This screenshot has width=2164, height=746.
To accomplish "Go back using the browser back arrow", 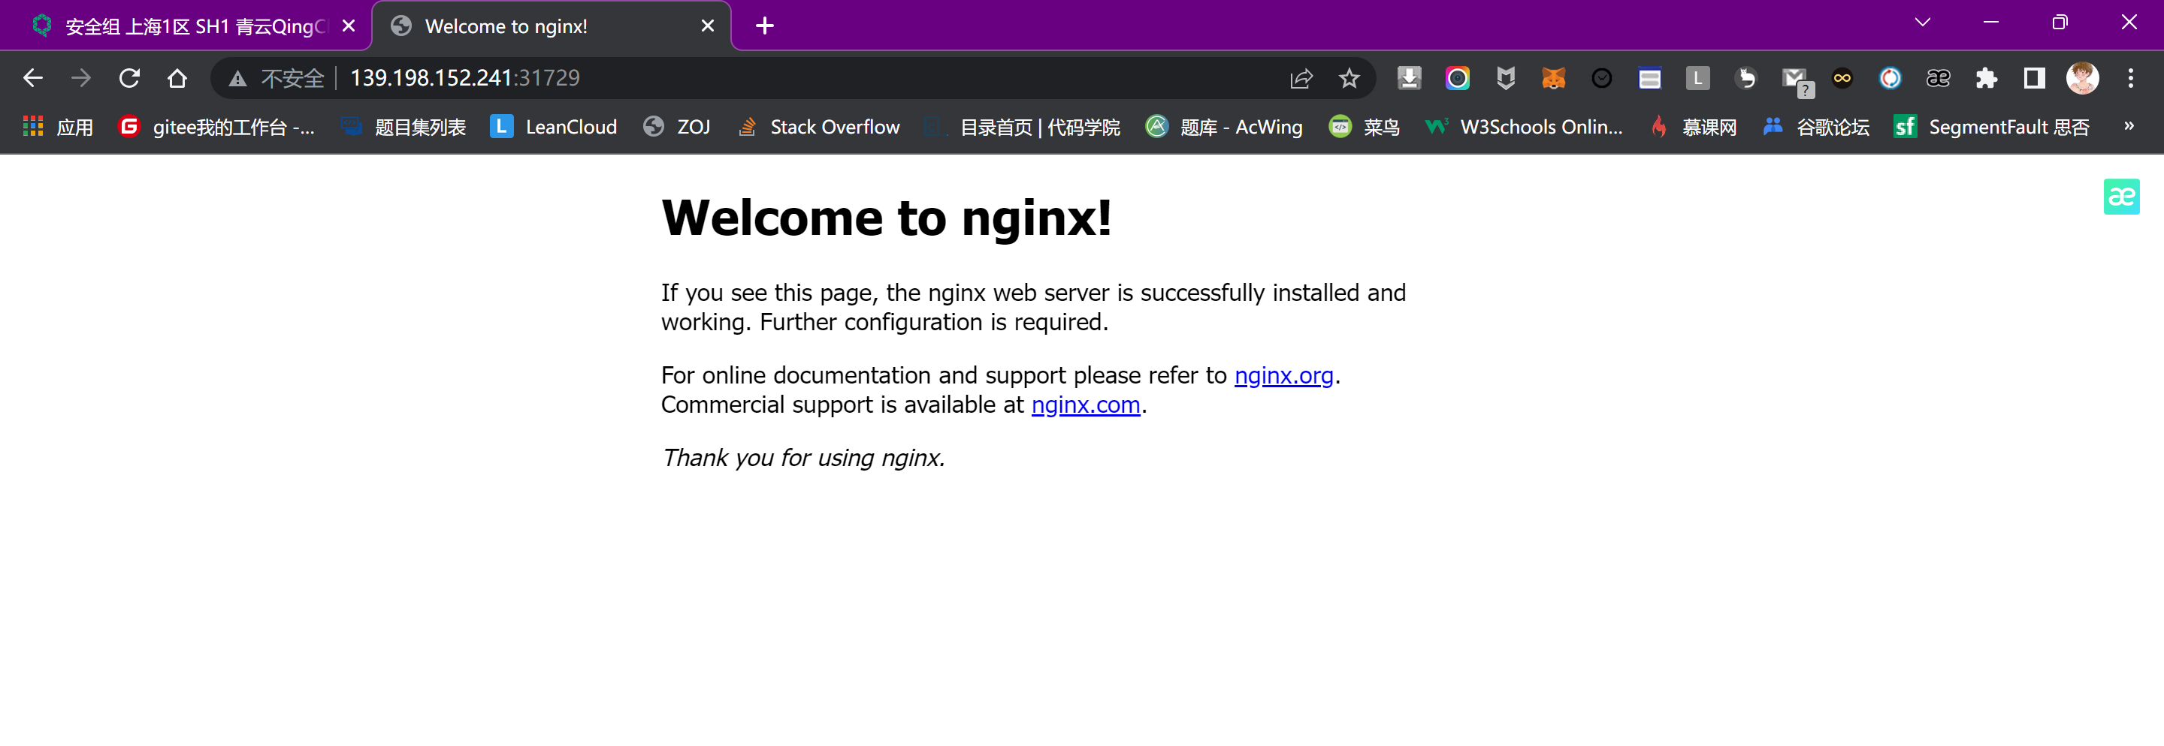I will pos(33,78).
